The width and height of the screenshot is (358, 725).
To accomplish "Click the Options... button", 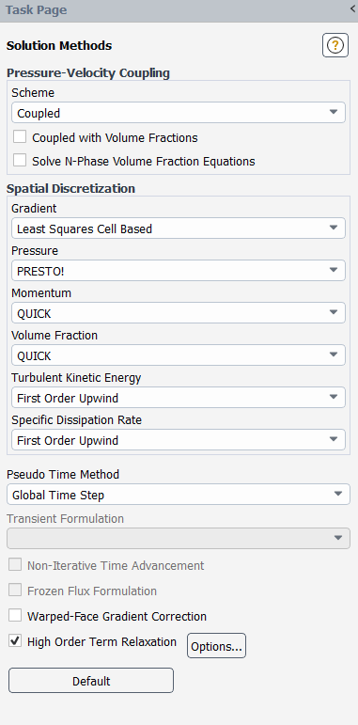I will click(217, 646).
